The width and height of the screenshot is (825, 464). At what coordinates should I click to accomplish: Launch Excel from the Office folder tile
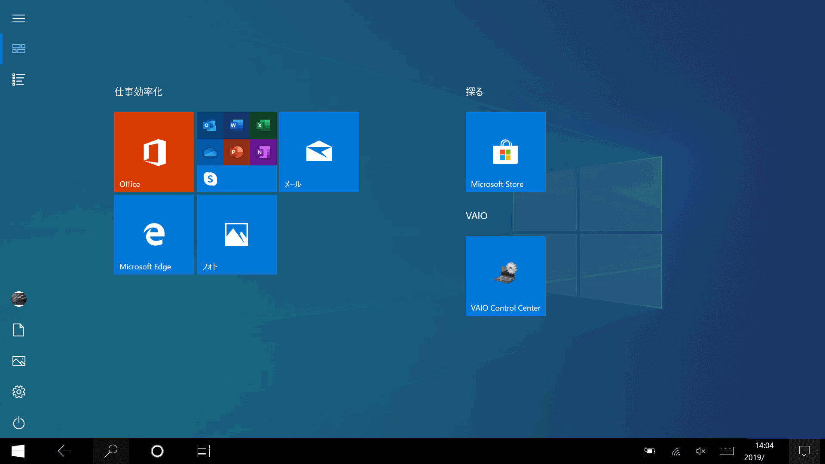point(263,125)
